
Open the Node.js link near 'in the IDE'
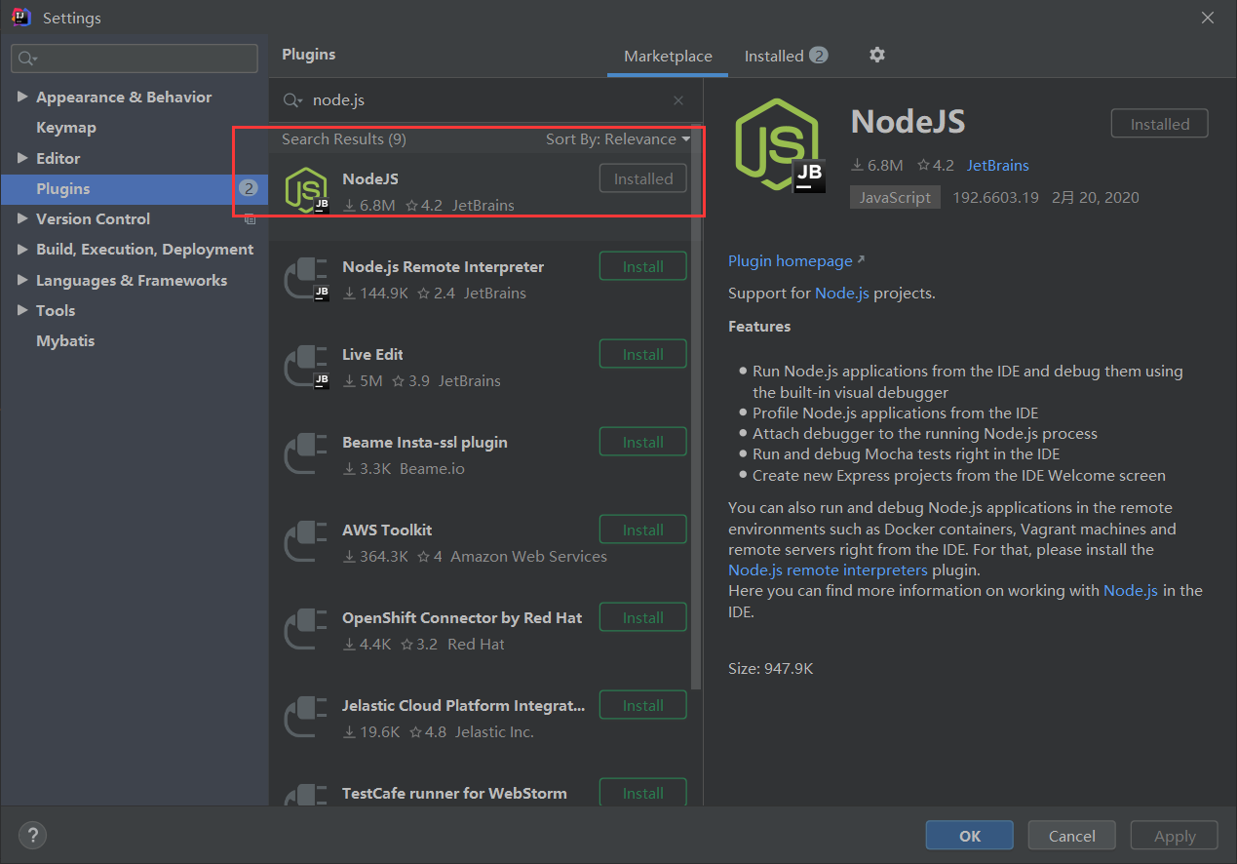click(x=1131, y=590)
